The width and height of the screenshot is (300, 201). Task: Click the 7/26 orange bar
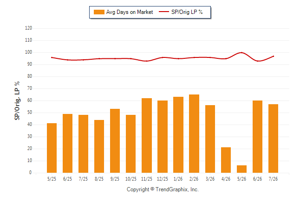(273, 138)
